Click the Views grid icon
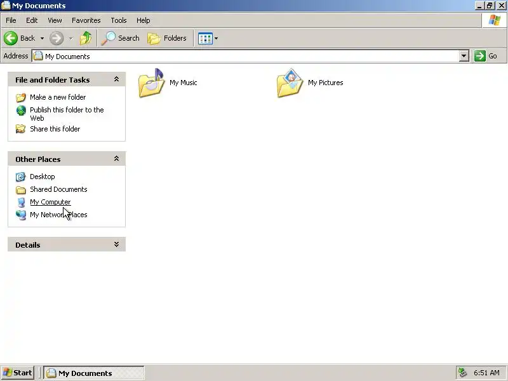508x381 pixels. click(x=205, y=38)
